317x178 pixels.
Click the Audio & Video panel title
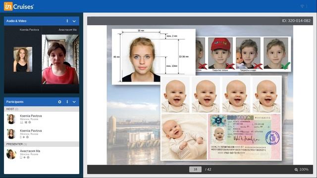pos(16,21)
